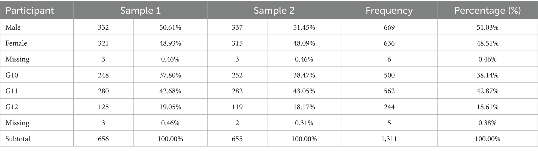Click the total frequency cell 1,311
Image resolution: width=538 pixels, height=151 pixels.
[389, 139]
